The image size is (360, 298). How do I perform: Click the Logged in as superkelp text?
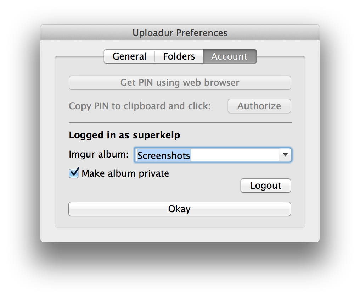click(x=124, y=135)
